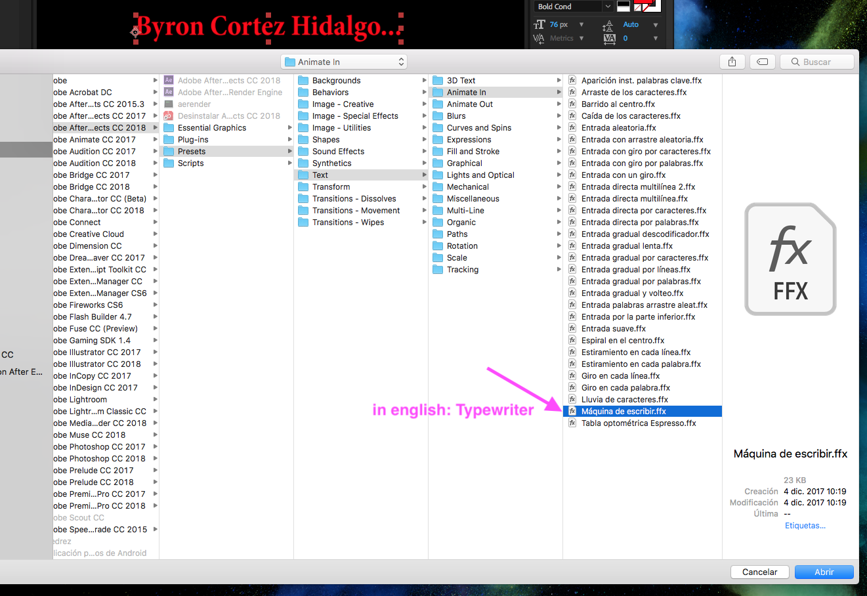The image size is (867, 596).
Task: Select the 3D Text folder icon
Action: tap(438, 81)
